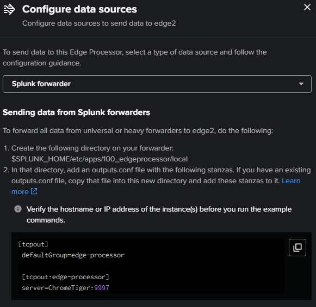This screenshot has width=316, height=307.
Task: Click the [tcpout:edge-processor] stanza line
Action: click(x=65, y=277)
